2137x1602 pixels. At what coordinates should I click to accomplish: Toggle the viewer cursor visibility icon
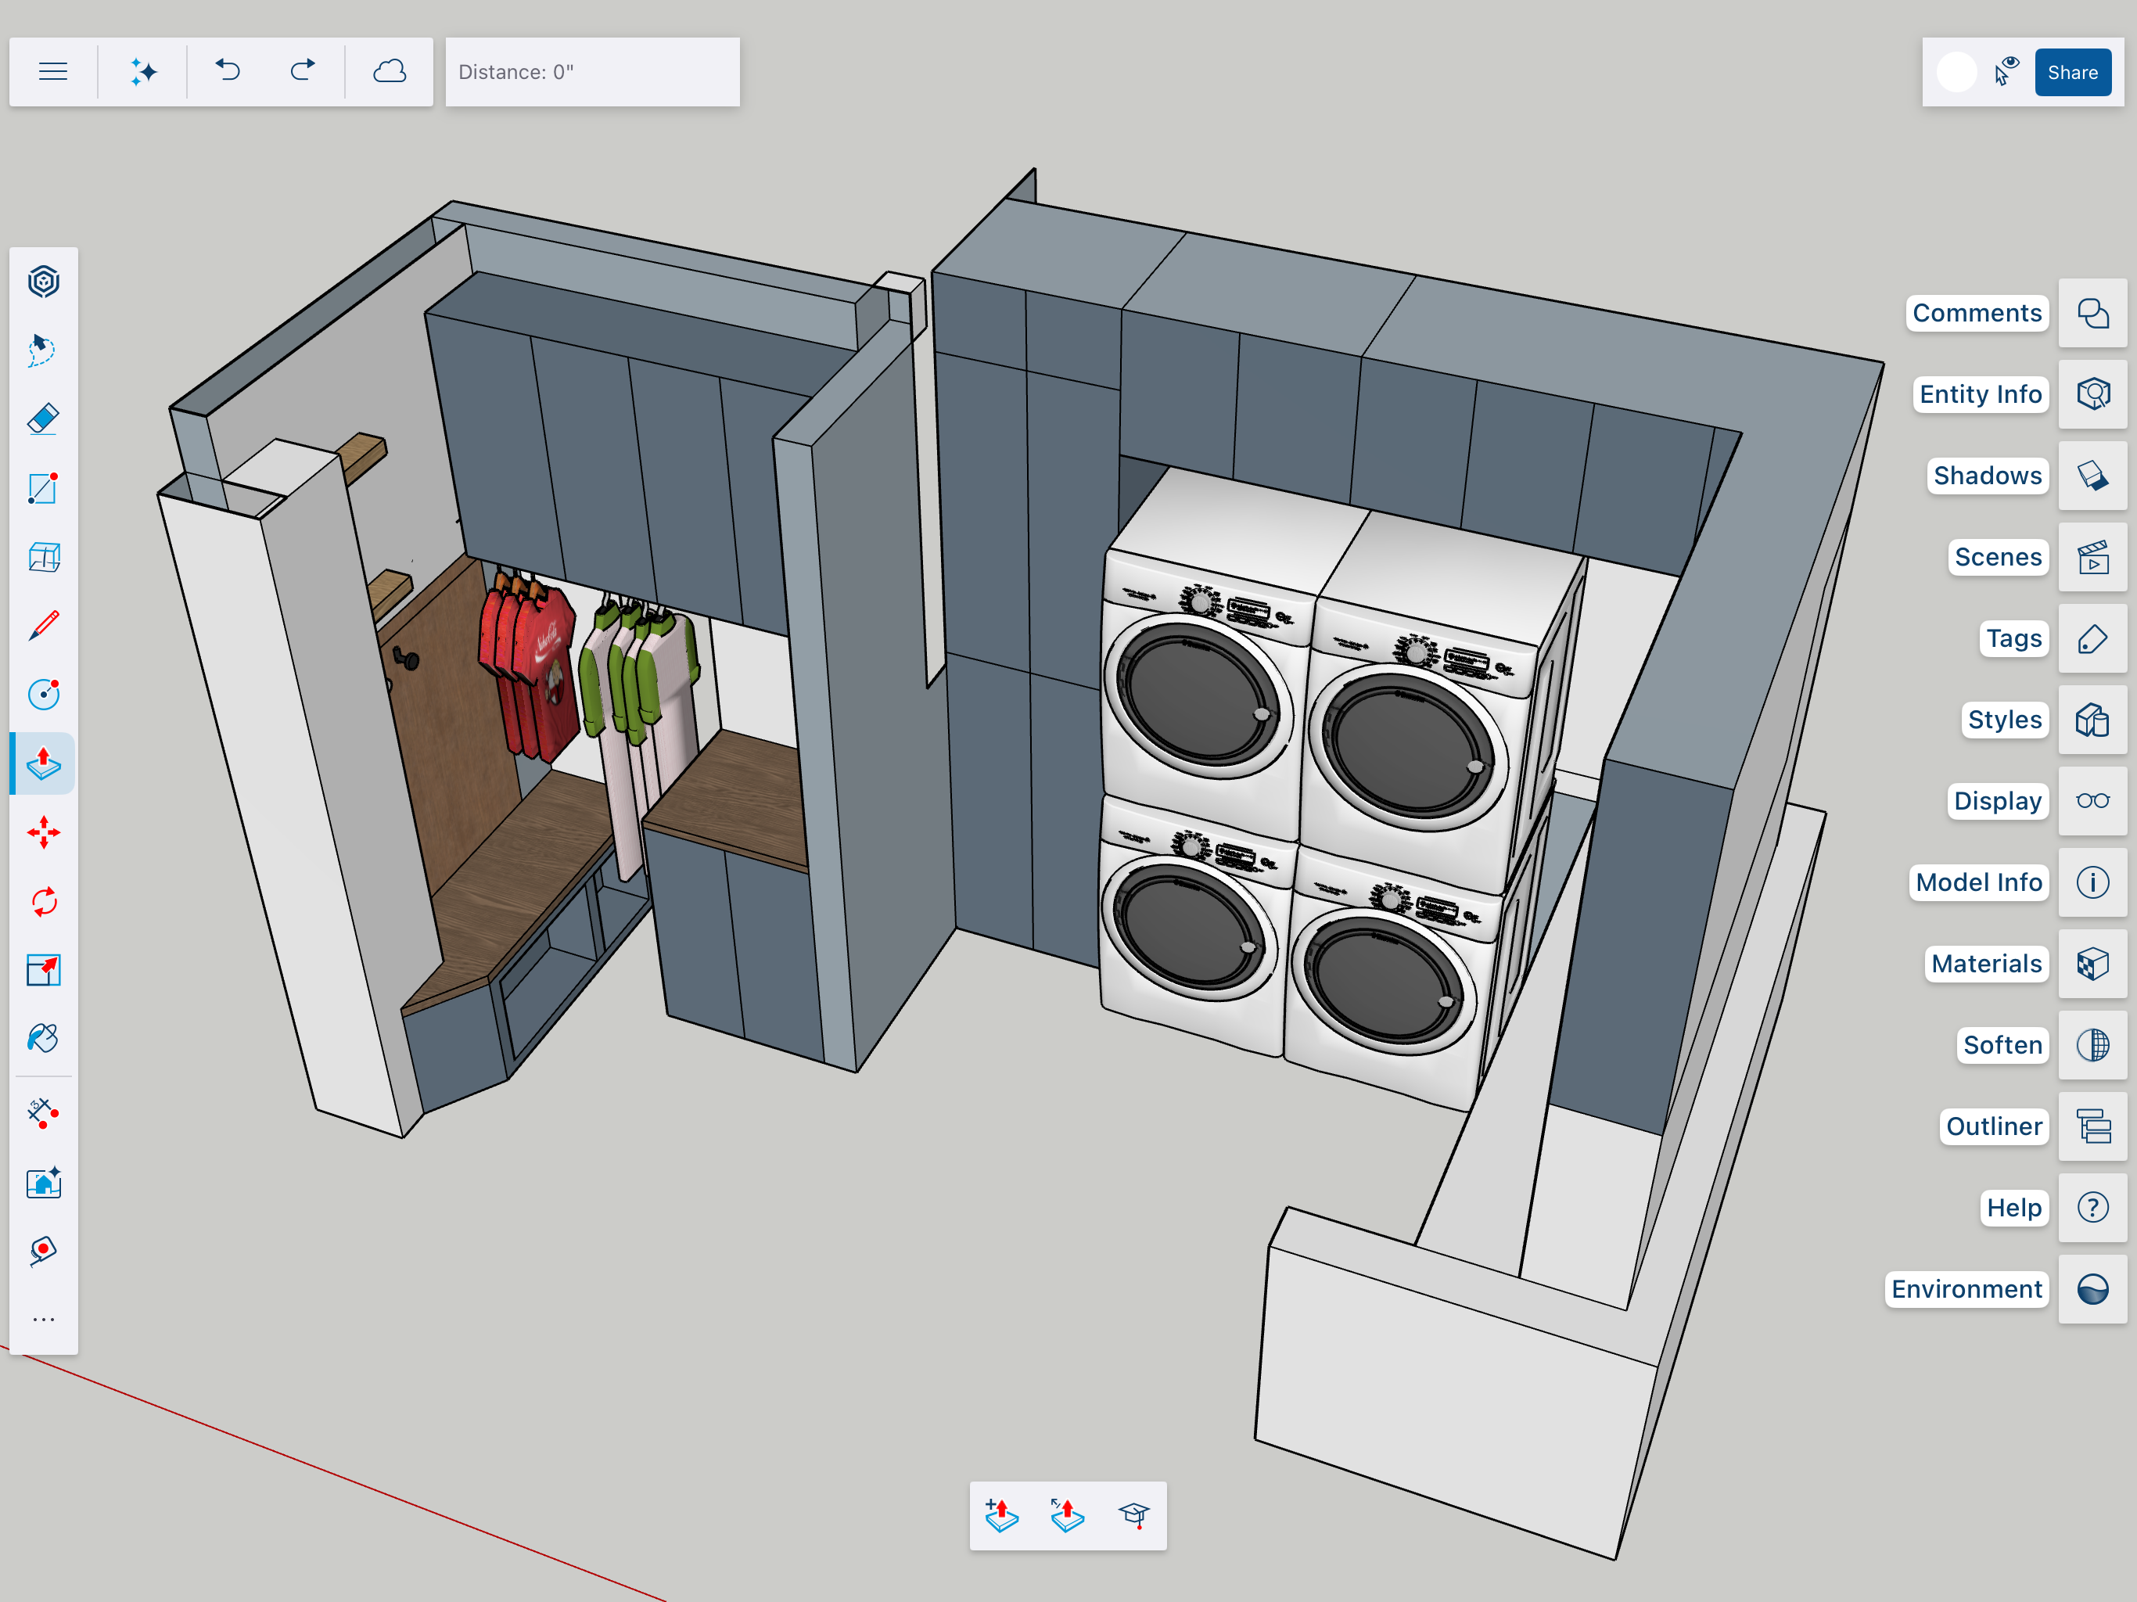pyautogui.click(x=2006, y=71)
